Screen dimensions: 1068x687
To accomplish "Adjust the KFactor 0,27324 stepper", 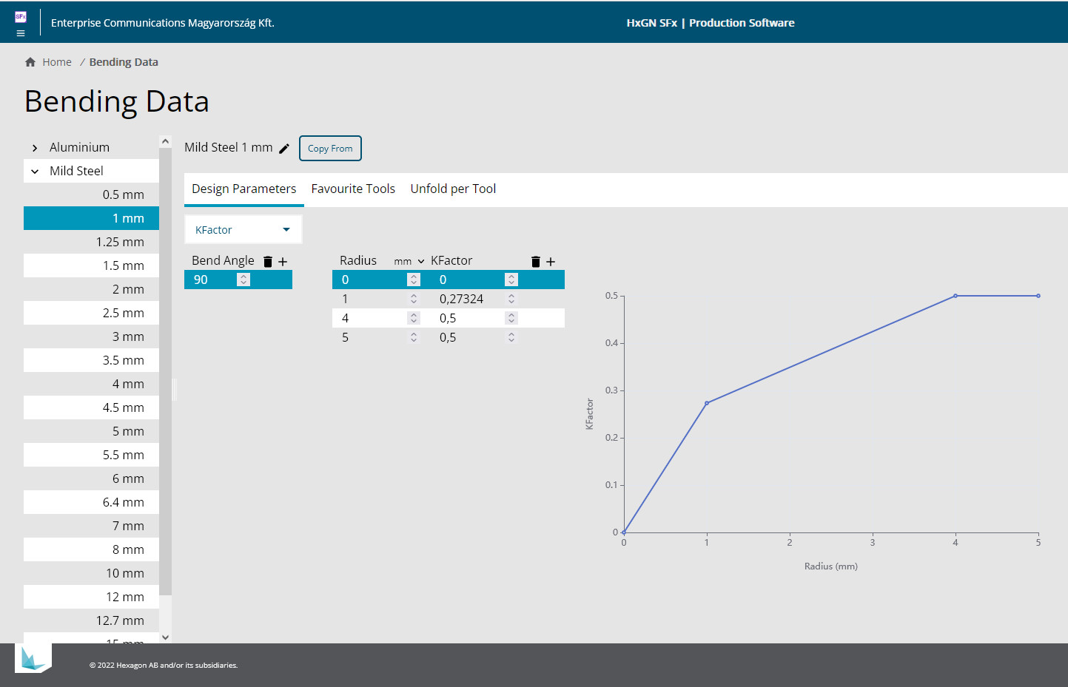I will tap(511, 299).
